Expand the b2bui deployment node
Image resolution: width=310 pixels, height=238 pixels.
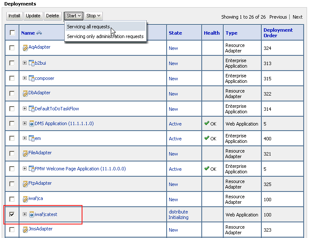point(25,63)
